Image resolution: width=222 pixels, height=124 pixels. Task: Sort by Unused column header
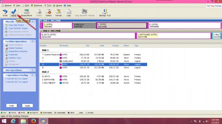click(112, 46)
